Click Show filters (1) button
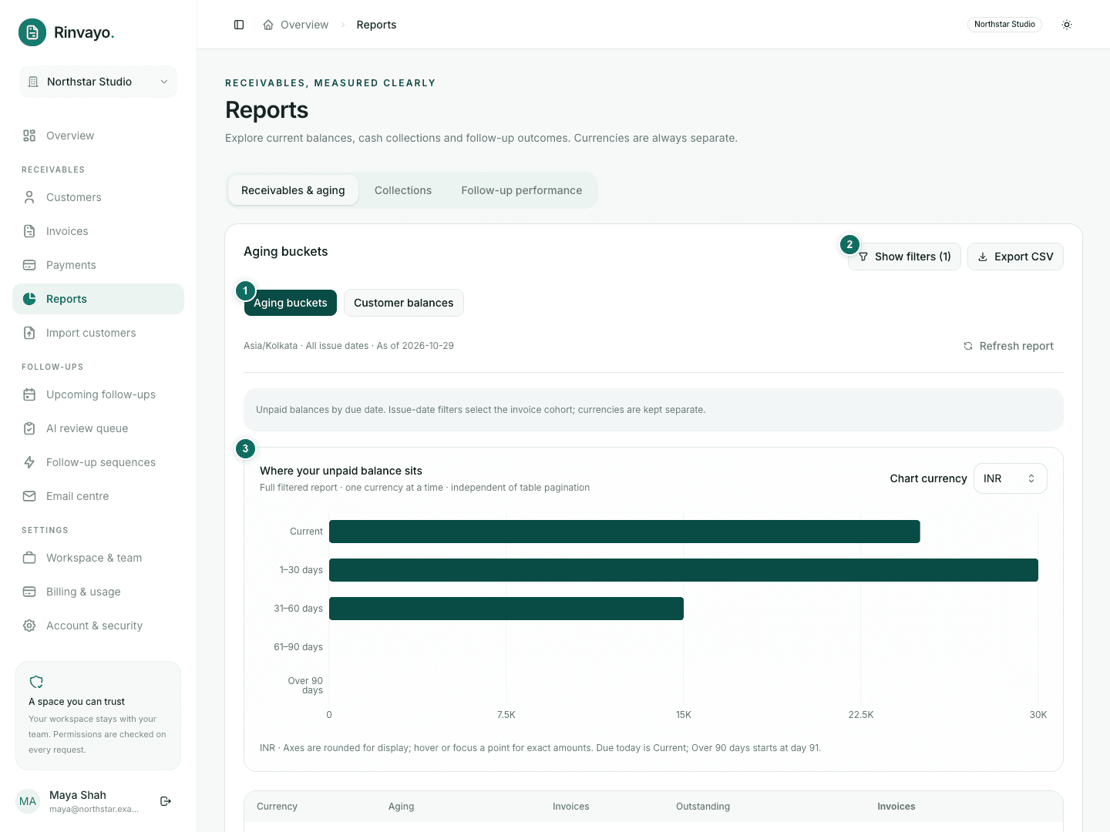The width and height of the screenshot is (1110, 832). click(x=905, y=257)
